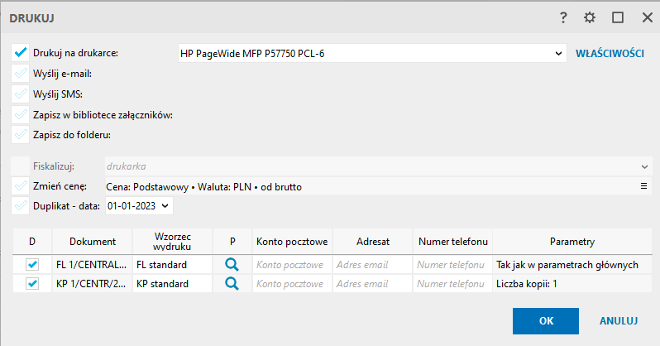Open print preview for KP standard row
This screenshot has width=660, height=346.
pyautogui.click(x=232, y=284)
